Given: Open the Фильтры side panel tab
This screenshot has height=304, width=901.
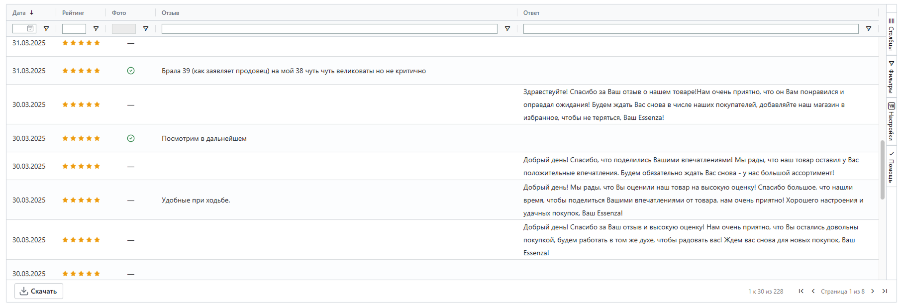Looking at the screenshot, I should tap(891, 77).
